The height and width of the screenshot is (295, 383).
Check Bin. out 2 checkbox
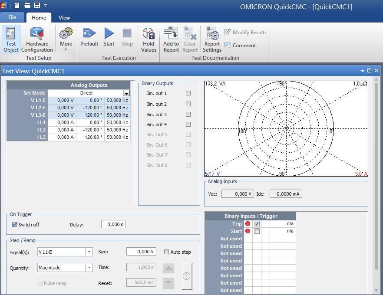[188, 104]
